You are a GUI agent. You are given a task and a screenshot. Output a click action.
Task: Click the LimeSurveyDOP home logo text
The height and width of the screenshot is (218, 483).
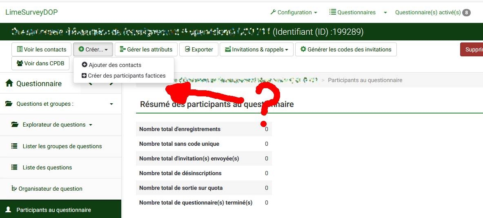click(x=31, y=12)
